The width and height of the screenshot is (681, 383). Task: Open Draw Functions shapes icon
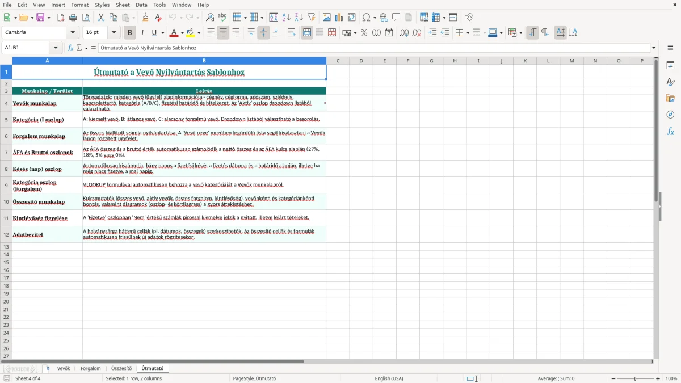click(468, 18)
